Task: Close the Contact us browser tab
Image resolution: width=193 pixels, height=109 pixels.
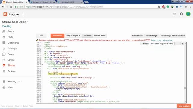Action: (54, 2)
